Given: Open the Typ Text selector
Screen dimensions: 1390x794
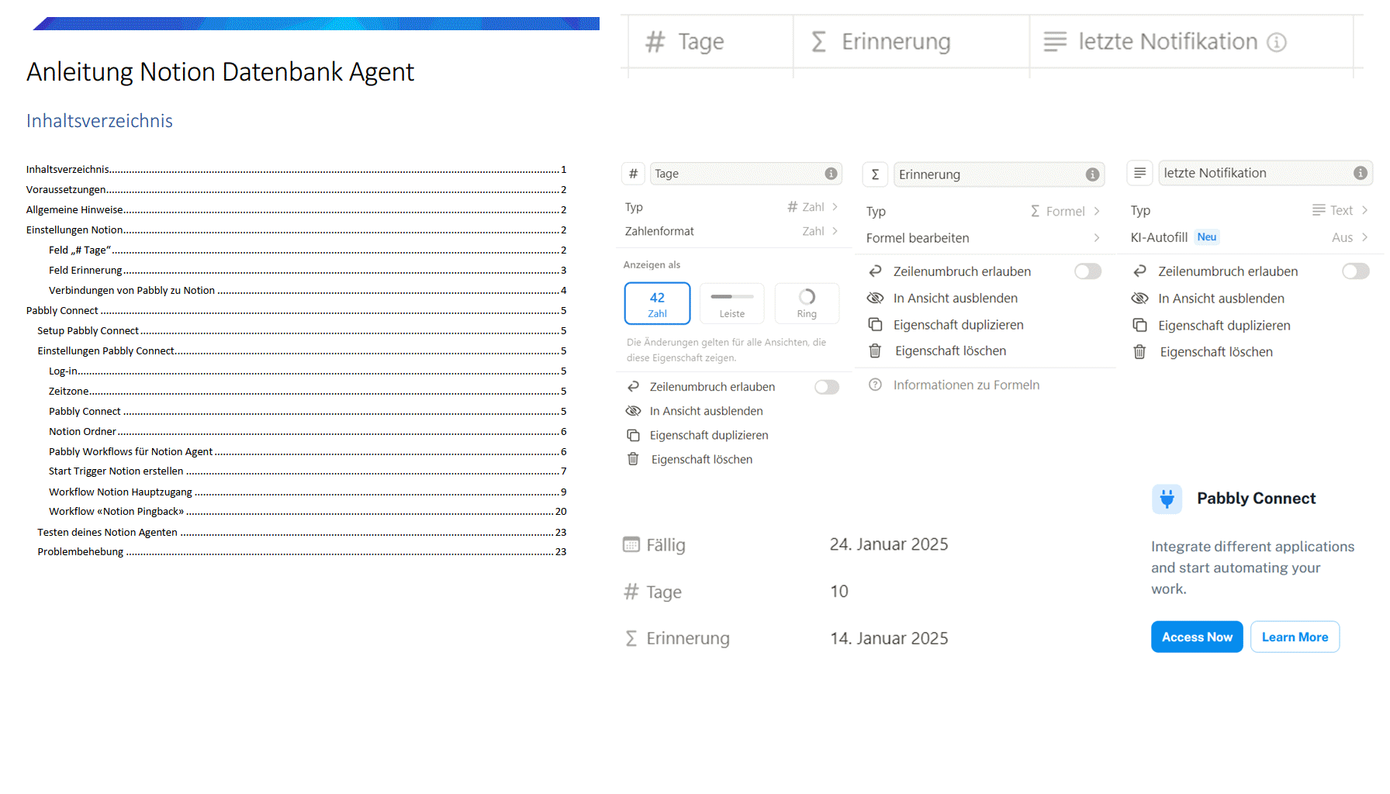Looking at the screenshot, I should point(1250,210).
